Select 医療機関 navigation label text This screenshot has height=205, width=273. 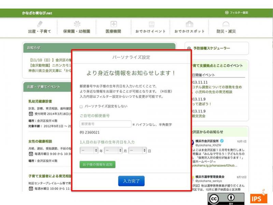[113, 31]
